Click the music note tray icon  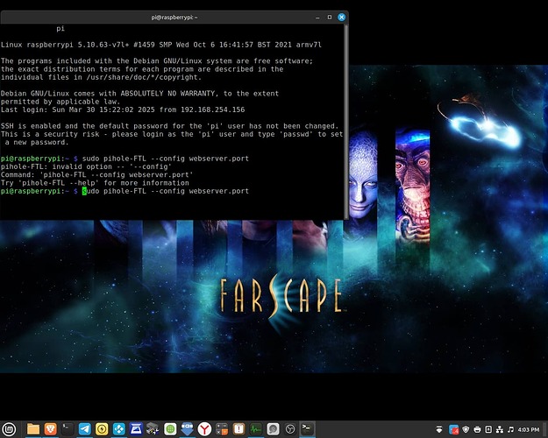[509, 429]
